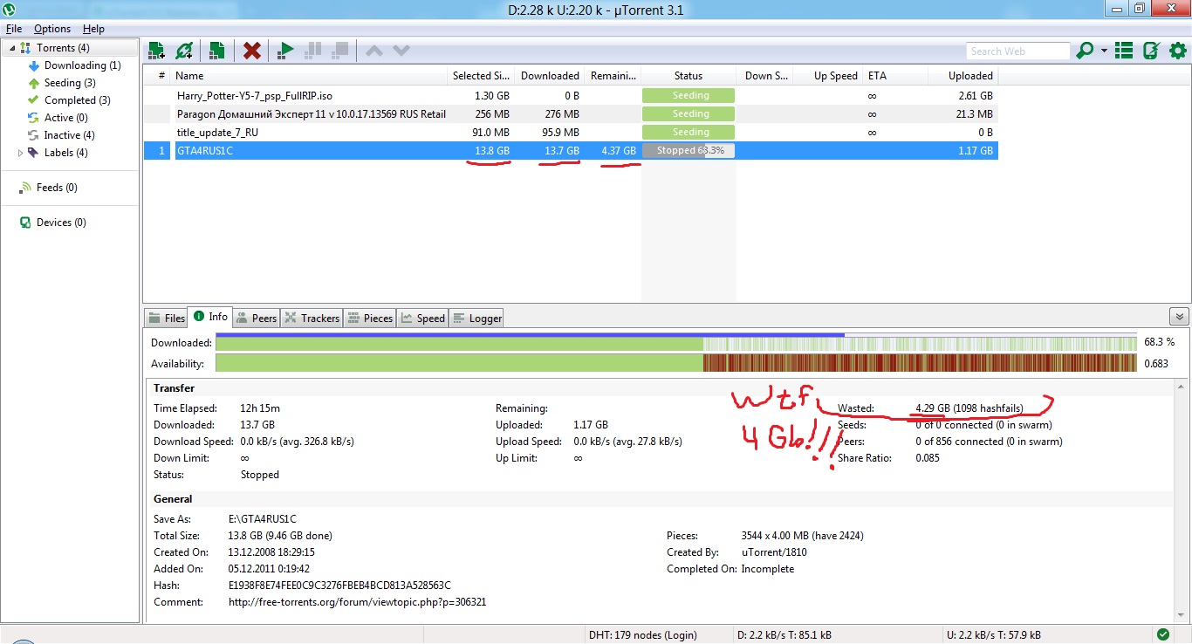The height and width of the screenshot is (644, 1192).
Task: Open the File menu
Action: 14,29
